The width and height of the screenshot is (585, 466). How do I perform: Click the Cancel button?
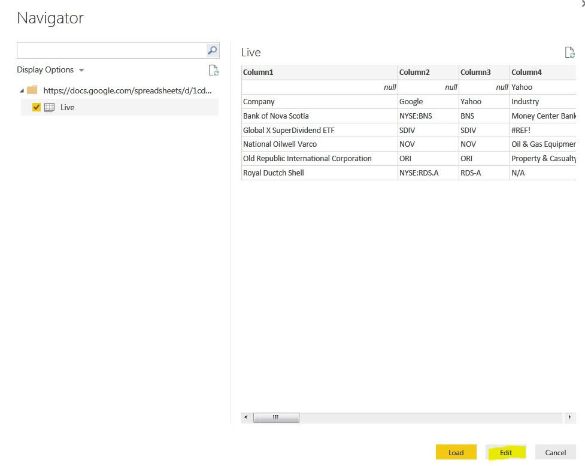[x=555, y=452]
